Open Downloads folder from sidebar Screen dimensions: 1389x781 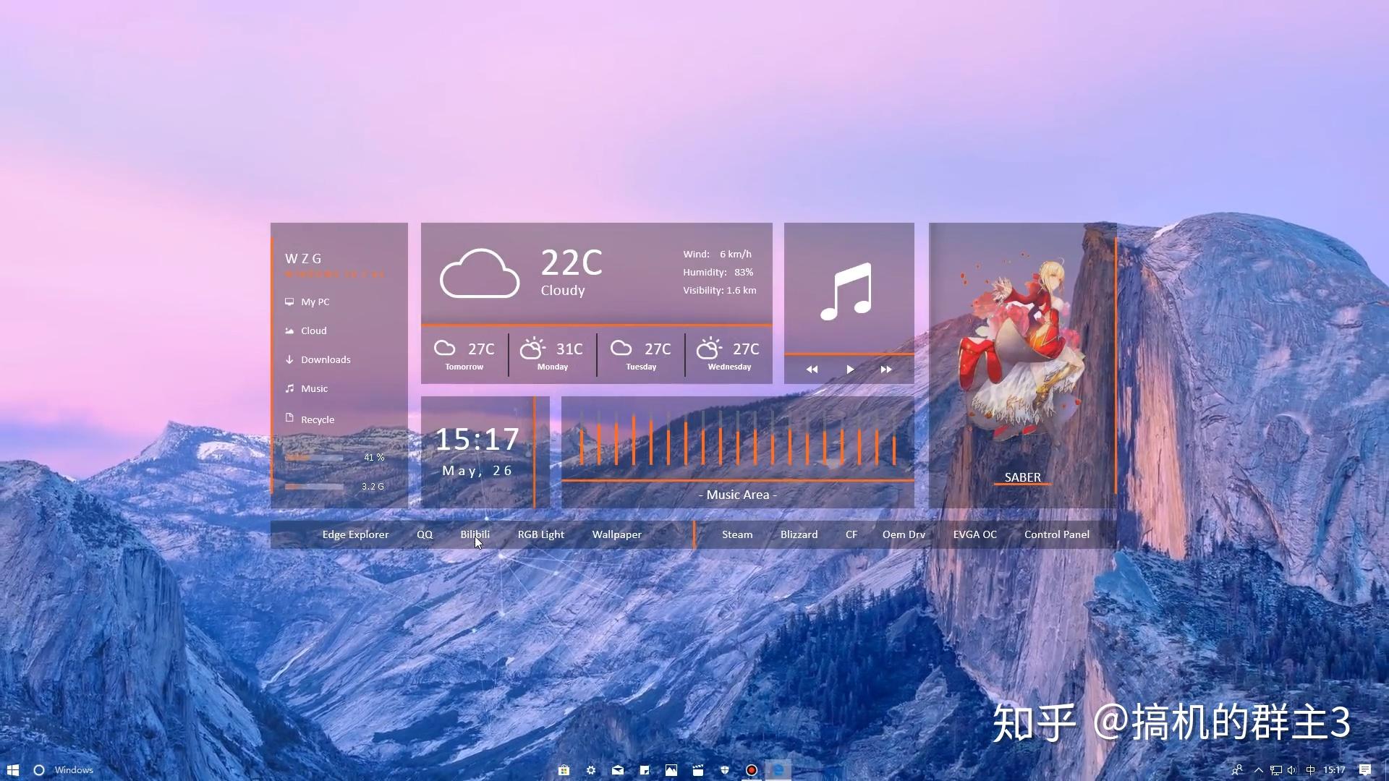point(326,359)
